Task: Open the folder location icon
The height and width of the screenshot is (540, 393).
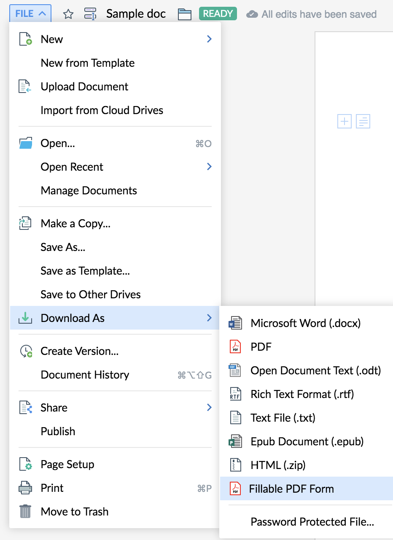Action: pyautogui.click(x=185, y=14)
